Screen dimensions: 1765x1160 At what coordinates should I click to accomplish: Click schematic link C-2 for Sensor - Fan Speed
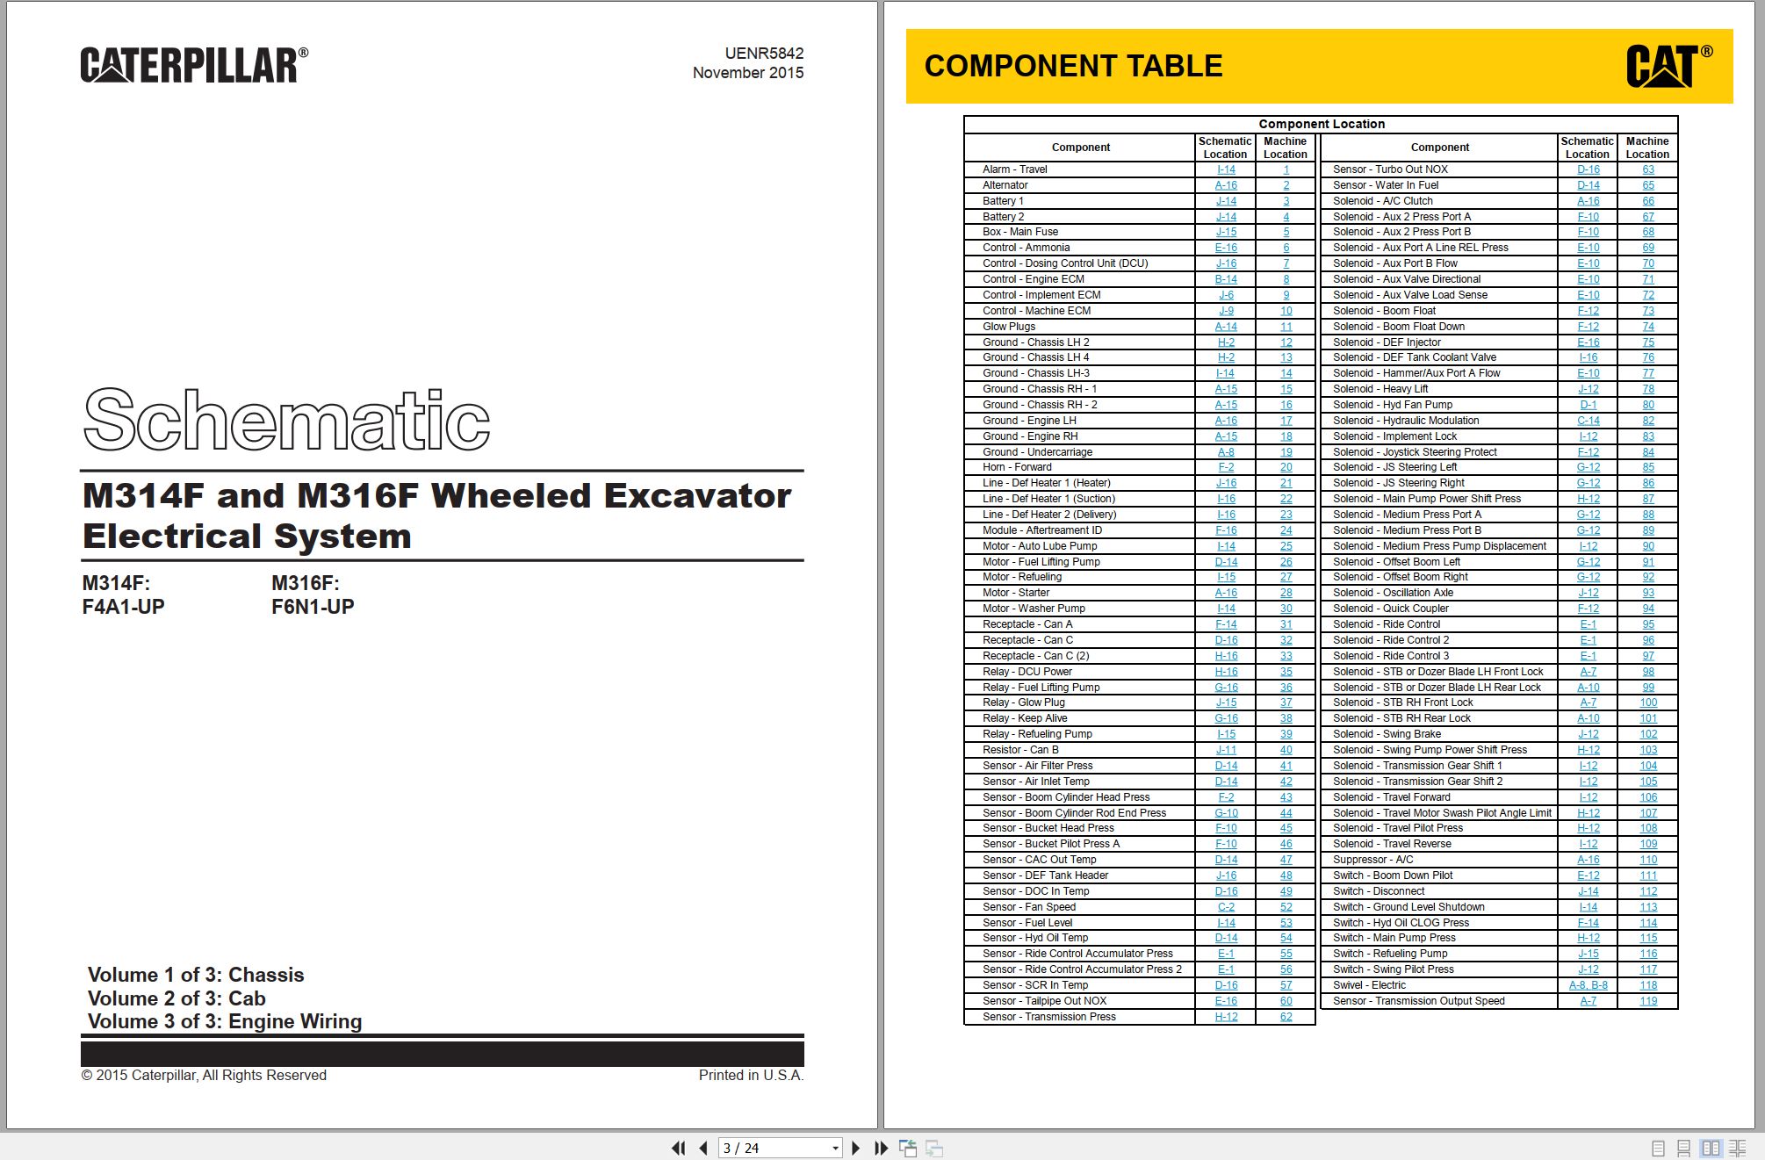pyautogui.click(x=1226, y=907)
